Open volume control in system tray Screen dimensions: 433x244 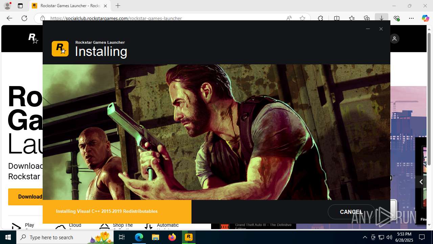pyautogui.click(x=389, y=237)
